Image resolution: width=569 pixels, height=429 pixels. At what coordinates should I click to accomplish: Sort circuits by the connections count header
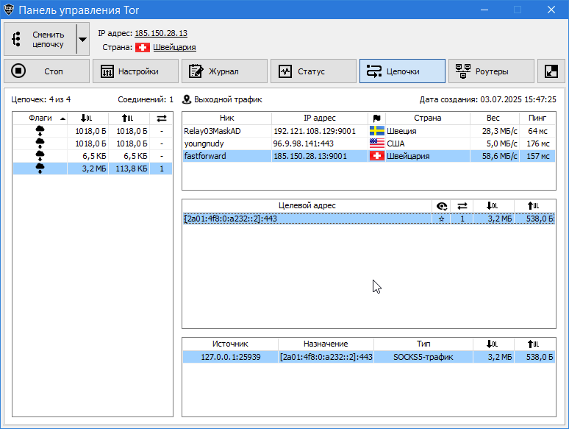point(162,118)
